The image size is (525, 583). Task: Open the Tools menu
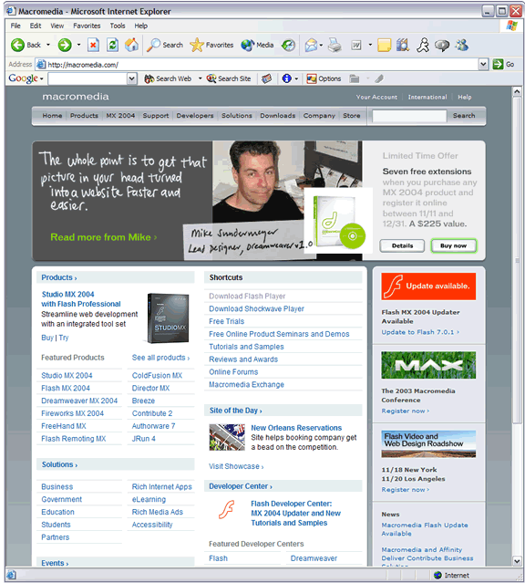pyautogui.click(x=118, y=26)
